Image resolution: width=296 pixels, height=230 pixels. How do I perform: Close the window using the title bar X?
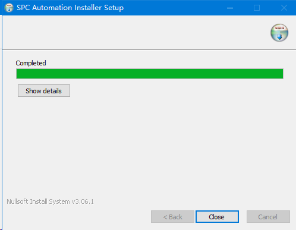pyautogui.click(x=284, y=8)
